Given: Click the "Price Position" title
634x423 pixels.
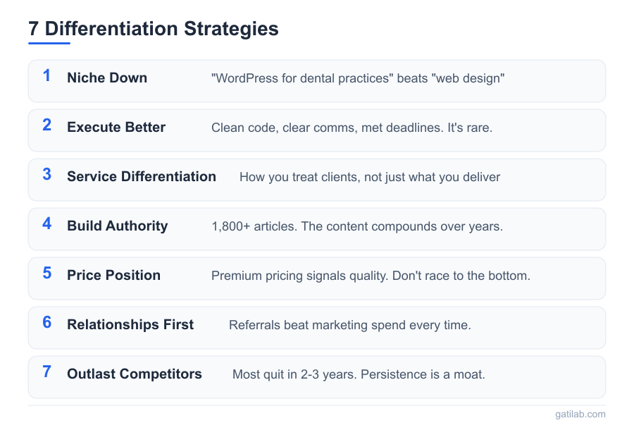Looking at the screenshot, I should click(x=114, y=276).
